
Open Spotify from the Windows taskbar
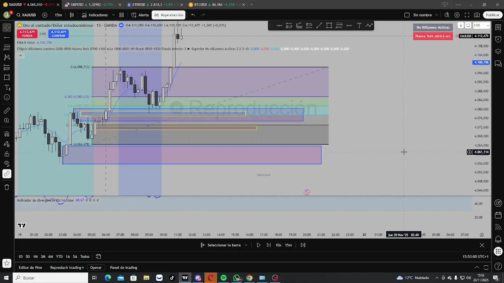click(224, 278)
